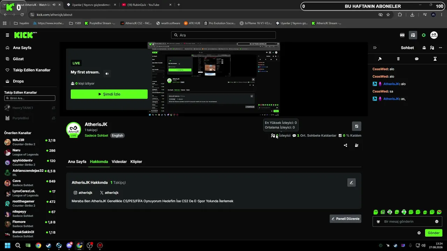Bookmark this page with the star icon
Viewport: 447px width, 251px height.
coord(388,15)
